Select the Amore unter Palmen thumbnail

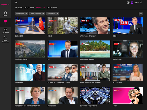pyautogui.click(x=95, y=49)
